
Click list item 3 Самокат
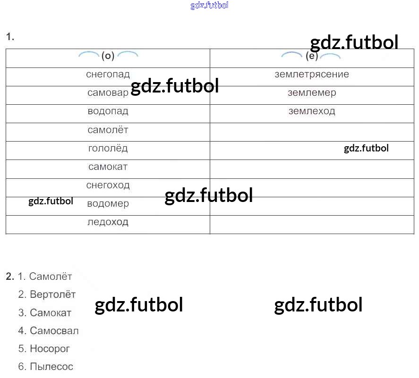tap(45, 312)
